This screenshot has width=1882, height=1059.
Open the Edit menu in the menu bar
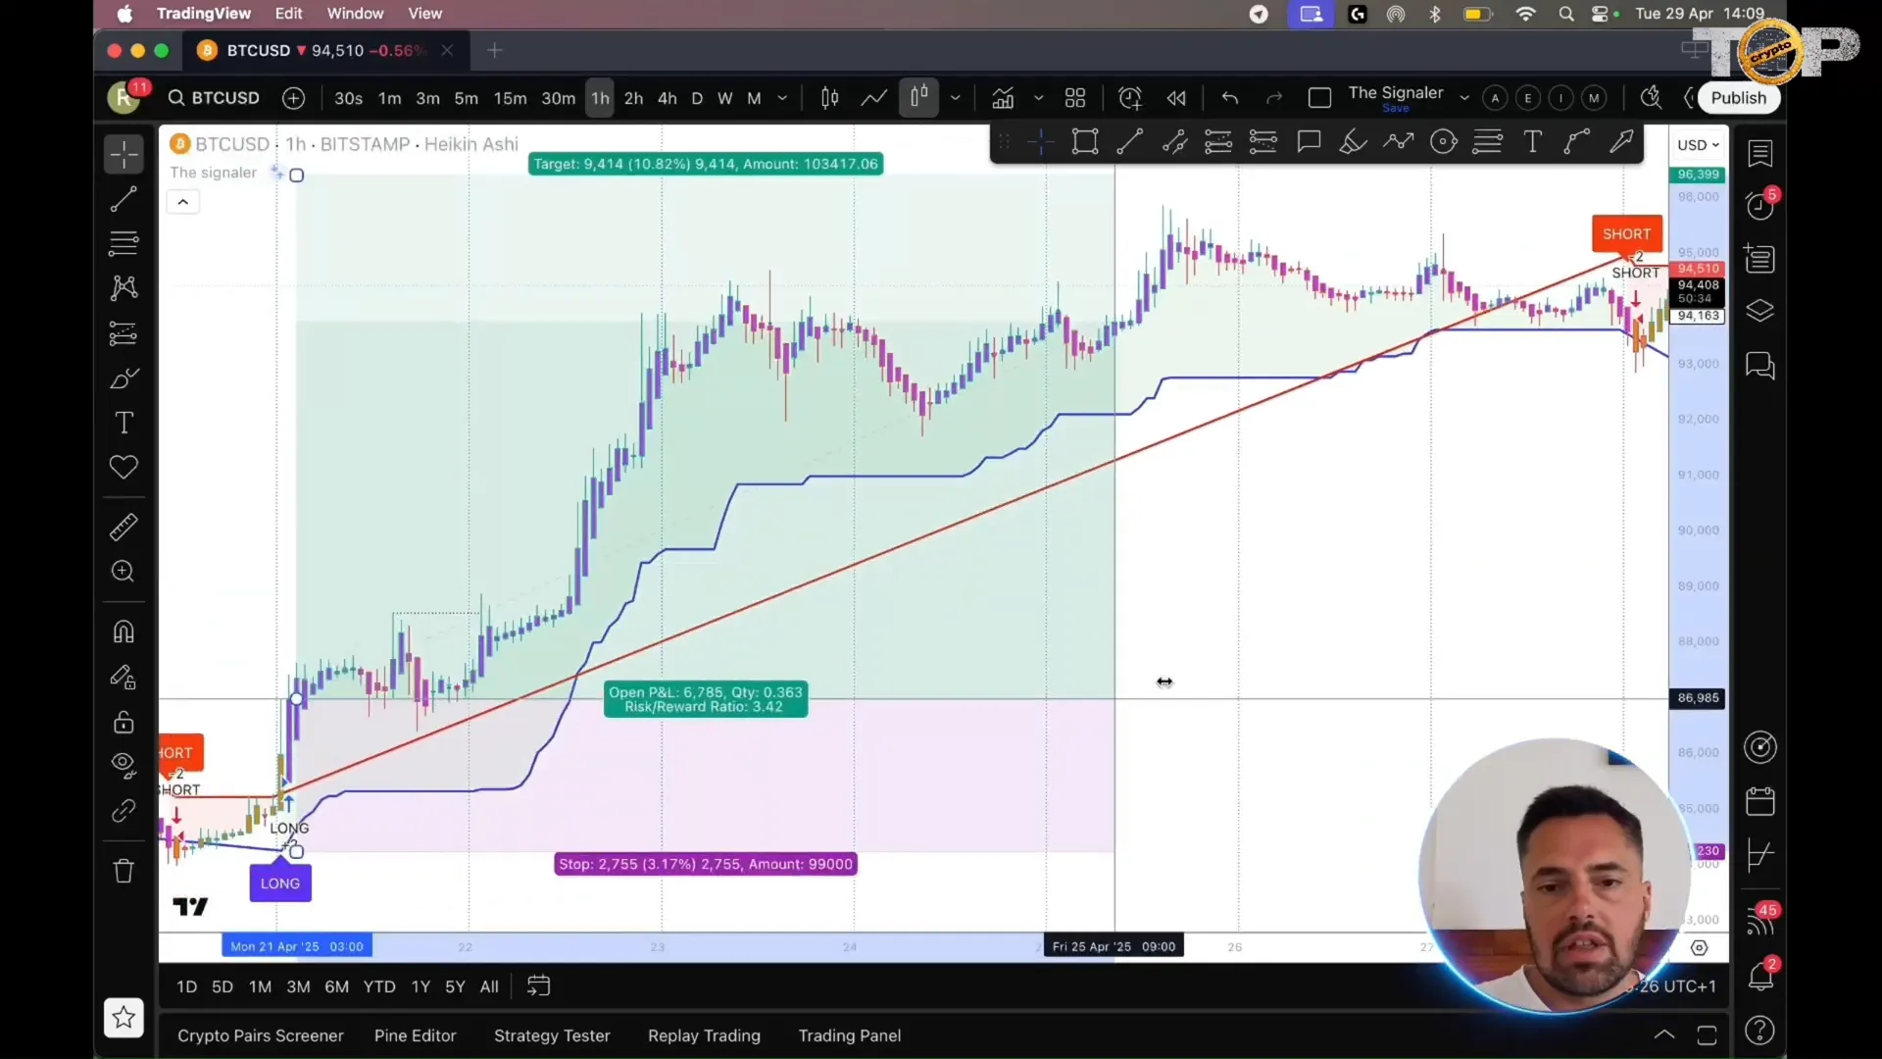[x=288, y=14]
